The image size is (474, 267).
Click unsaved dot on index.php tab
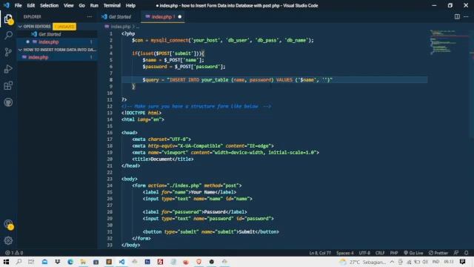180,16
